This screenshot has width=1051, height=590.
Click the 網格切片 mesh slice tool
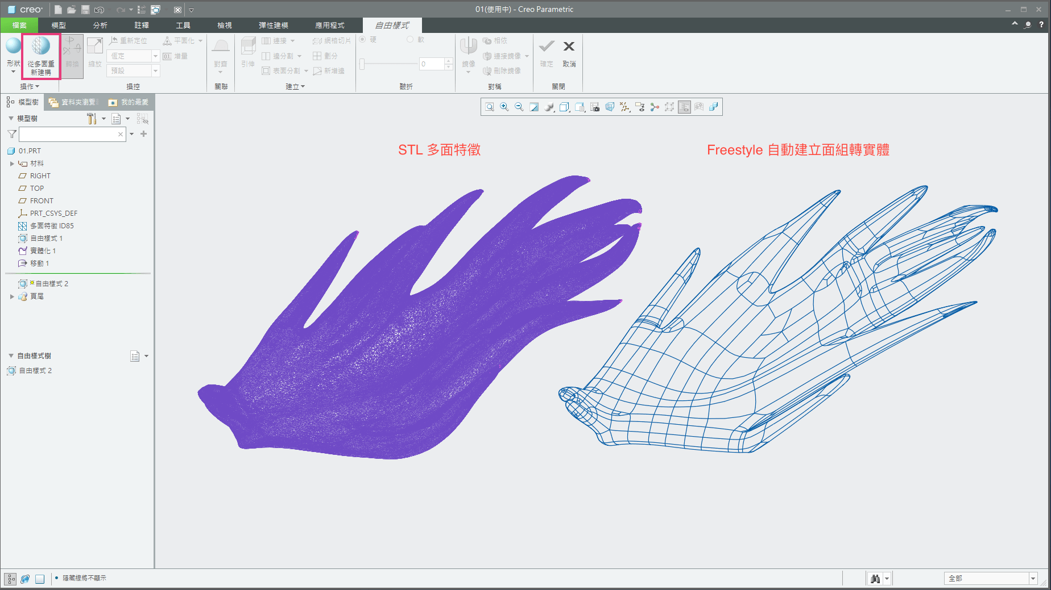(x=332, y=40)
